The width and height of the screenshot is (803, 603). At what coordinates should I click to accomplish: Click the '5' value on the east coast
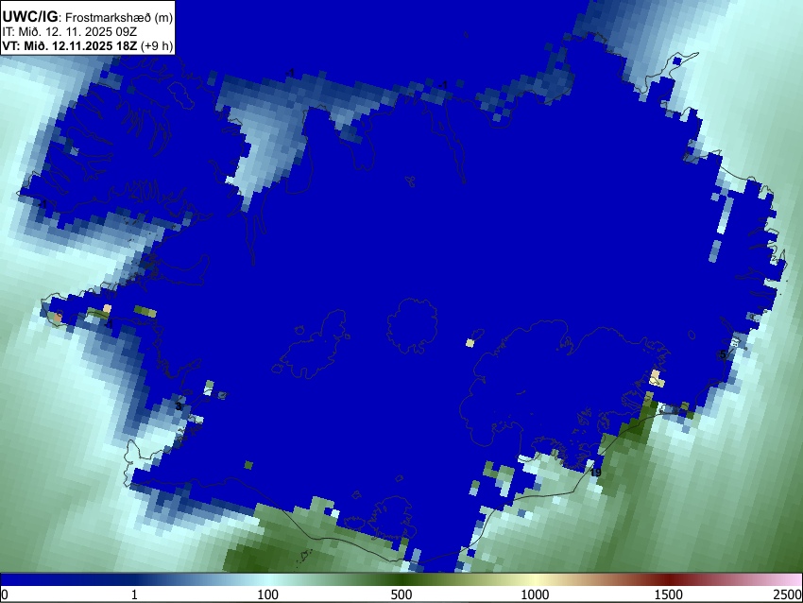pos(723,354)
